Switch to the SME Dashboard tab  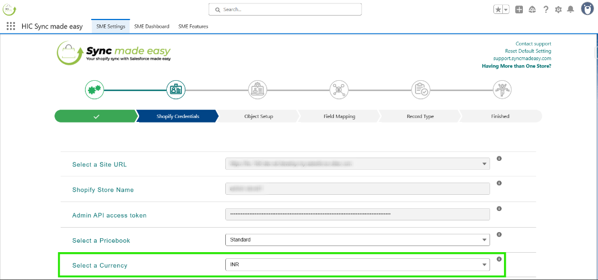(x=152, y=26)
